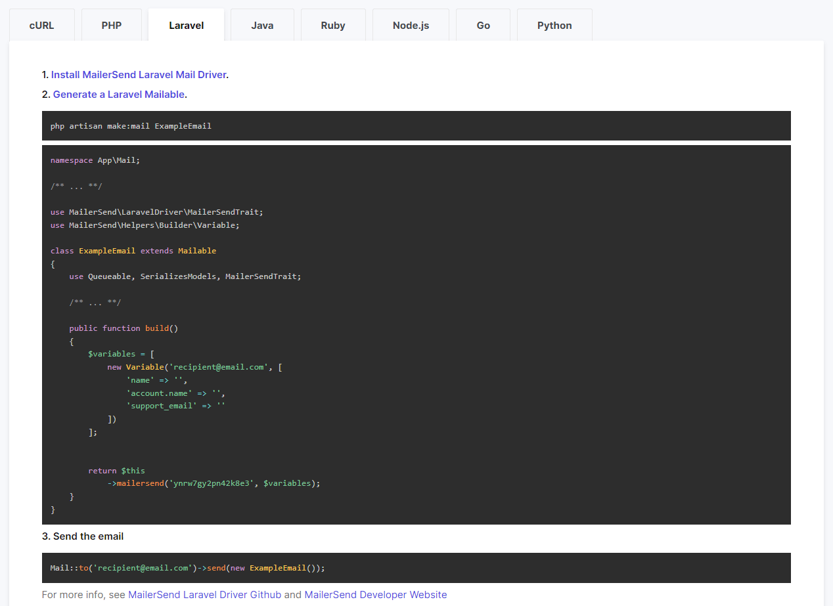The height and width of the screenshot is (606, 833).
Task: Switch to the Go tab
Action: point(484,26)
